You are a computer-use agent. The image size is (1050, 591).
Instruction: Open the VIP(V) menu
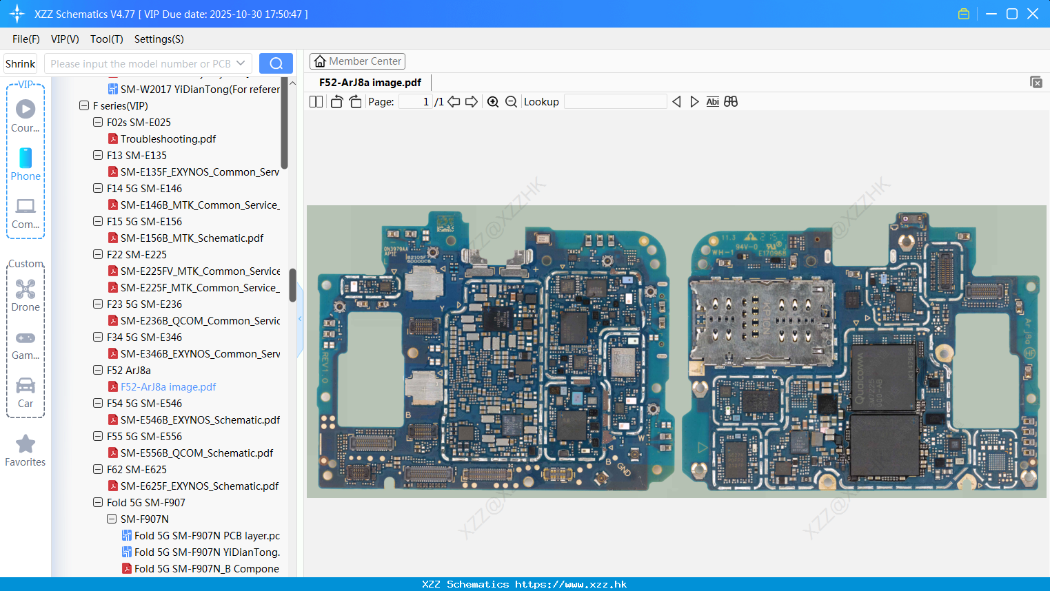pos(65,39)
